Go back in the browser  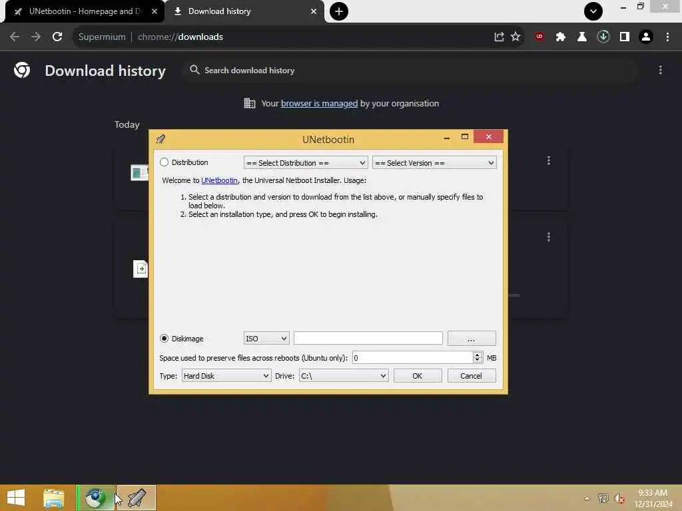click(15, 37)
